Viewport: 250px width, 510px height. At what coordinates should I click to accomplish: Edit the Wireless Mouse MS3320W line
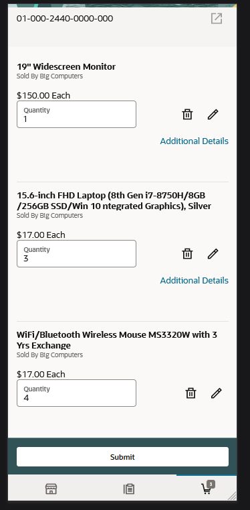pos(217,393)
